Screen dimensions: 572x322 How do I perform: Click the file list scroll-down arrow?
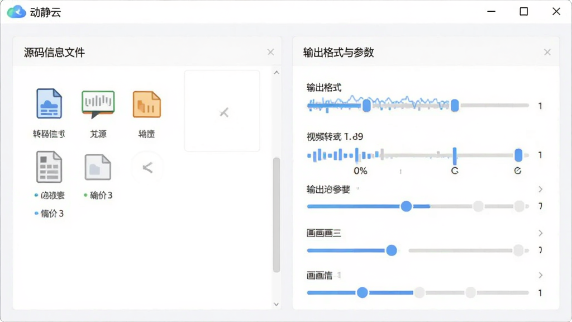tap(277, 304)
